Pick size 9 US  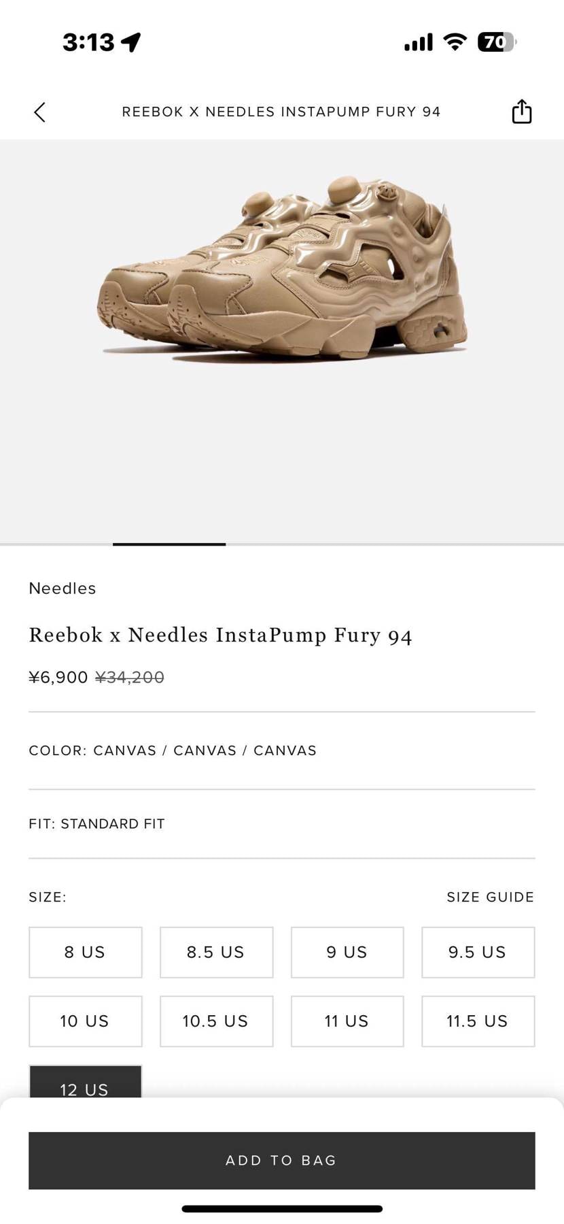coord(347,952)
